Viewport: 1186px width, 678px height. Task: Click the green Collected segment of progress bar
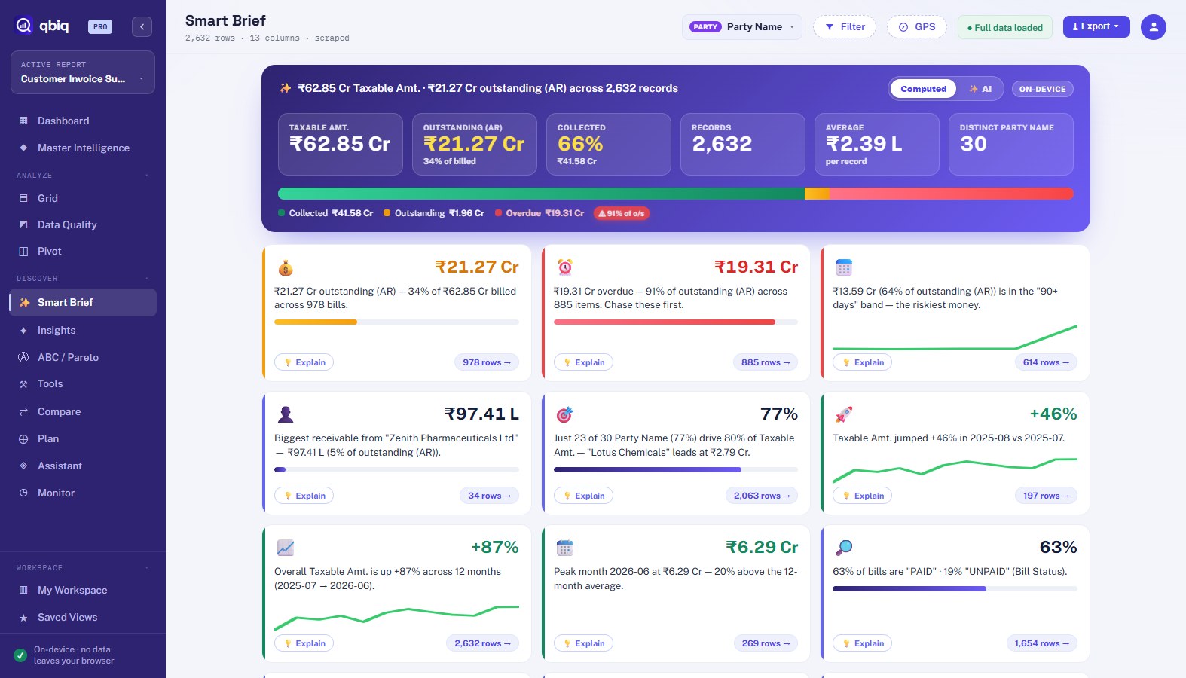(x=541, y=194)
